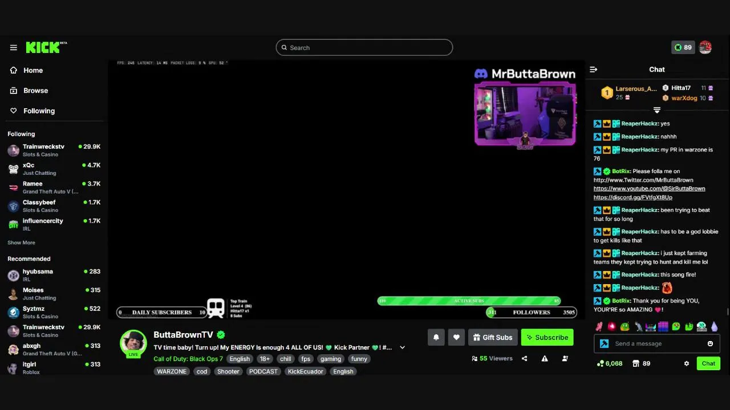Click the hammer badge in message box
Screen dimensions: 730x410
(x=605, y=343)
